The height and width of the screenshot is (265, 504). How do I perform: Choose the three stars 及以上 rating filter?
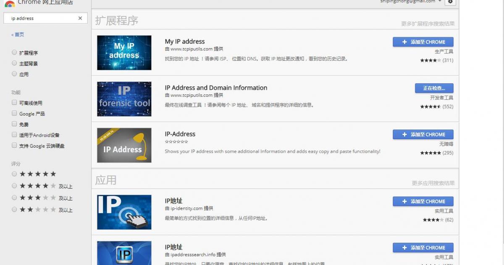click(x=14, y=197)
